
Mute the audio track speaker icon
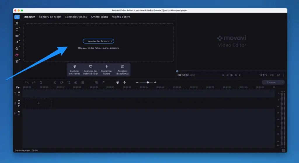(19, 112)
